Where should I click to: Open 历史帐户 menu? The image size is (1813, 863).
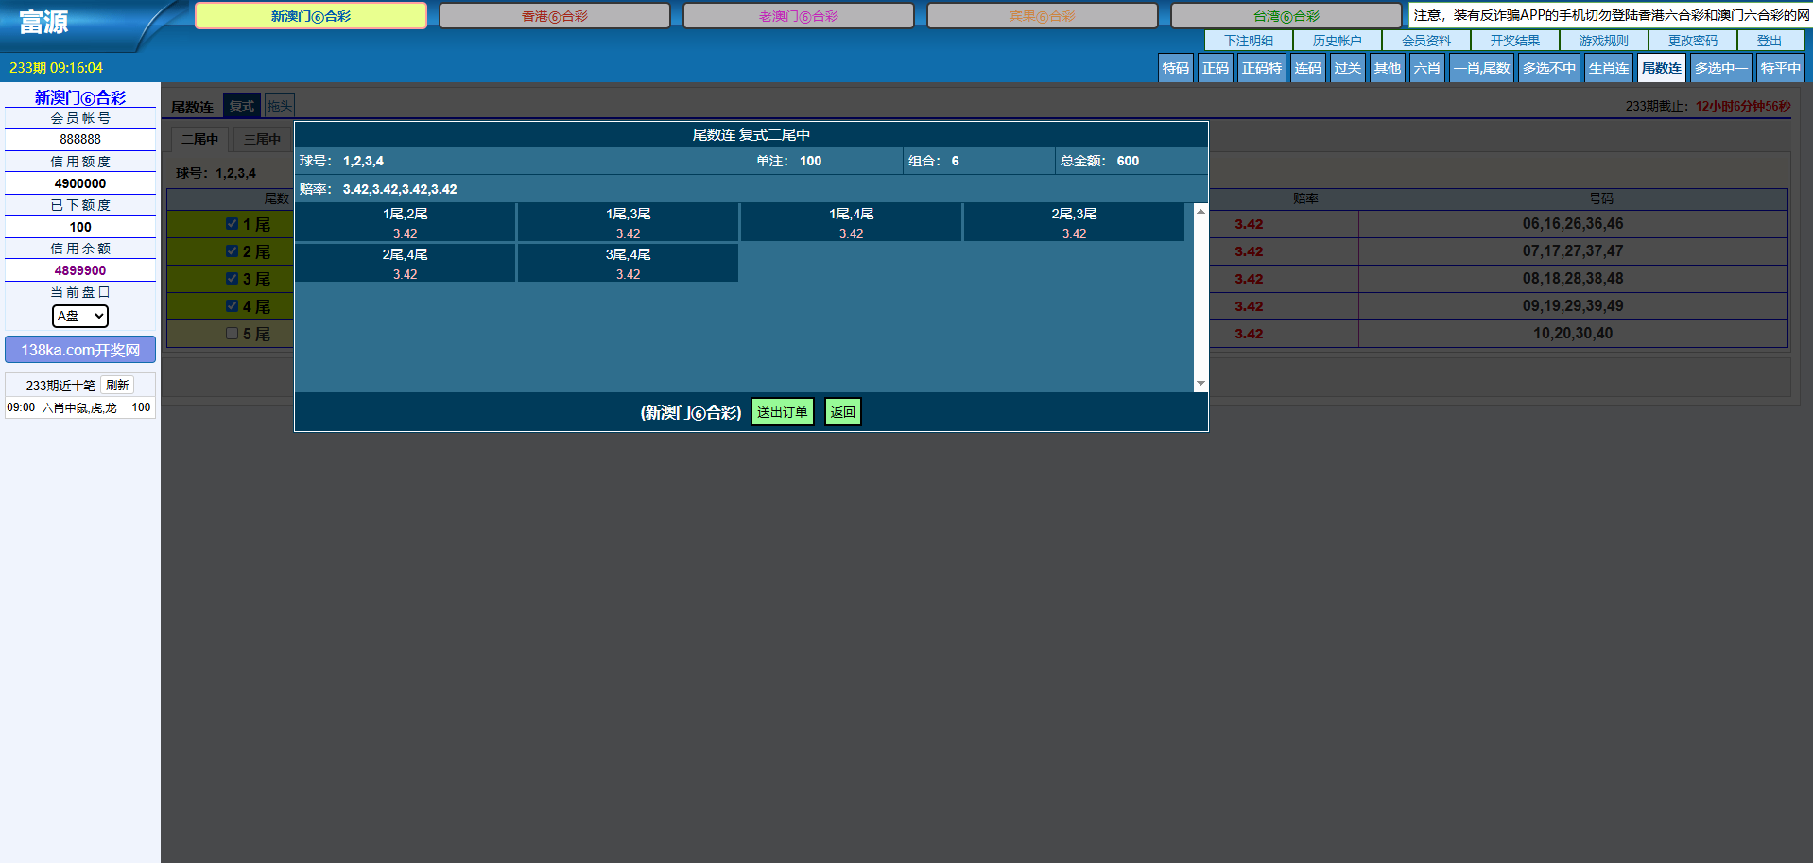coord(1338,41)
